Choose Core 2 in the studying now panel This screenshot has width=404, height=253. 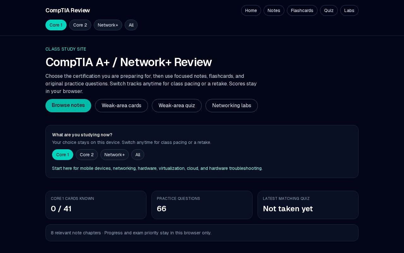pyautogui.click(x=87, y=155)
